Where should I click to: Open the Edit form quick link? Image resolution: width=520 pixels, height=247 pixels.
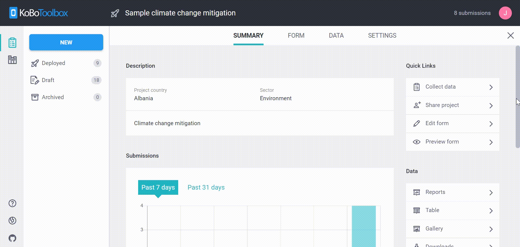453,123
